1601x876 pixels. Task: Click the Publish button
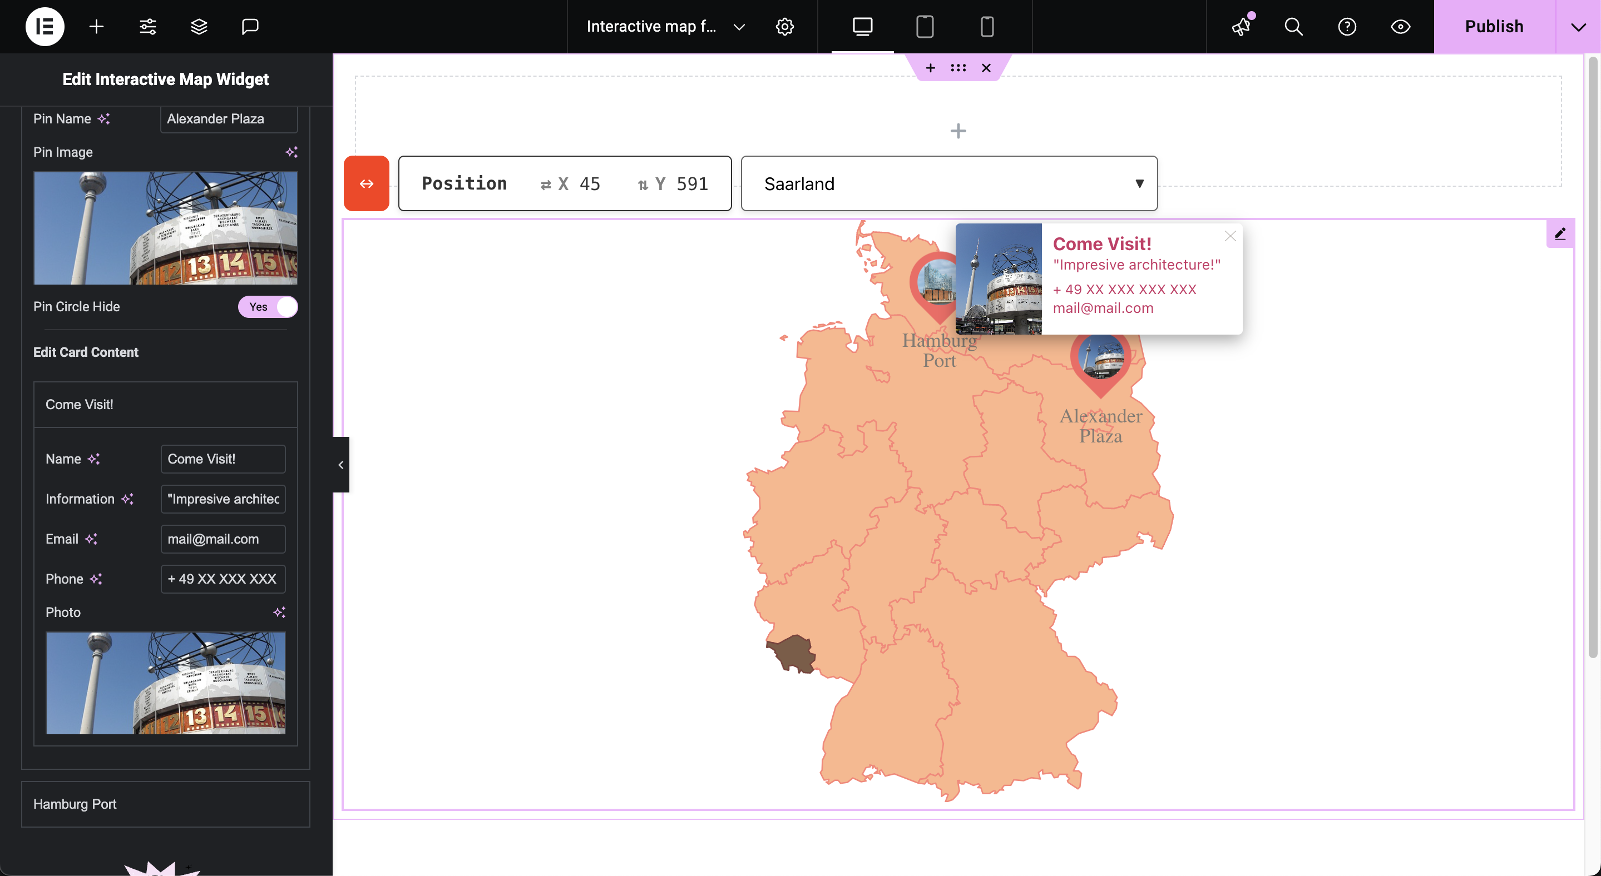coord(1494,27)
